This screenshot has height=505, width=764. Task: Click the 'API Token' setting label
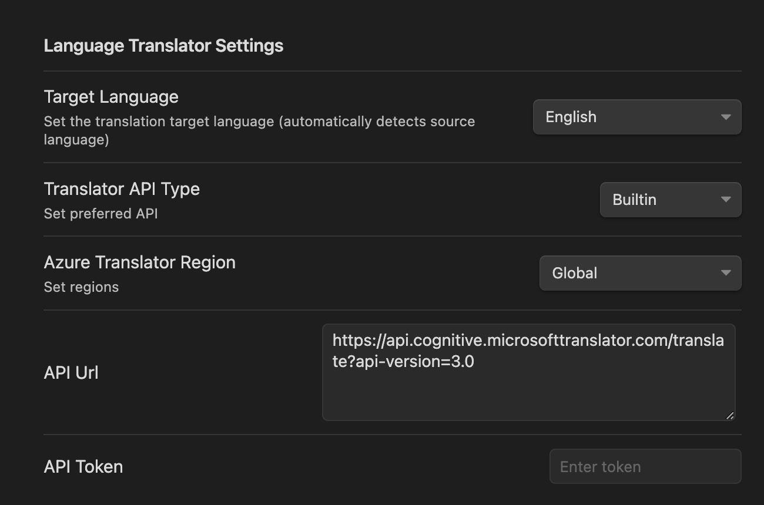click(x=83, y=467)
